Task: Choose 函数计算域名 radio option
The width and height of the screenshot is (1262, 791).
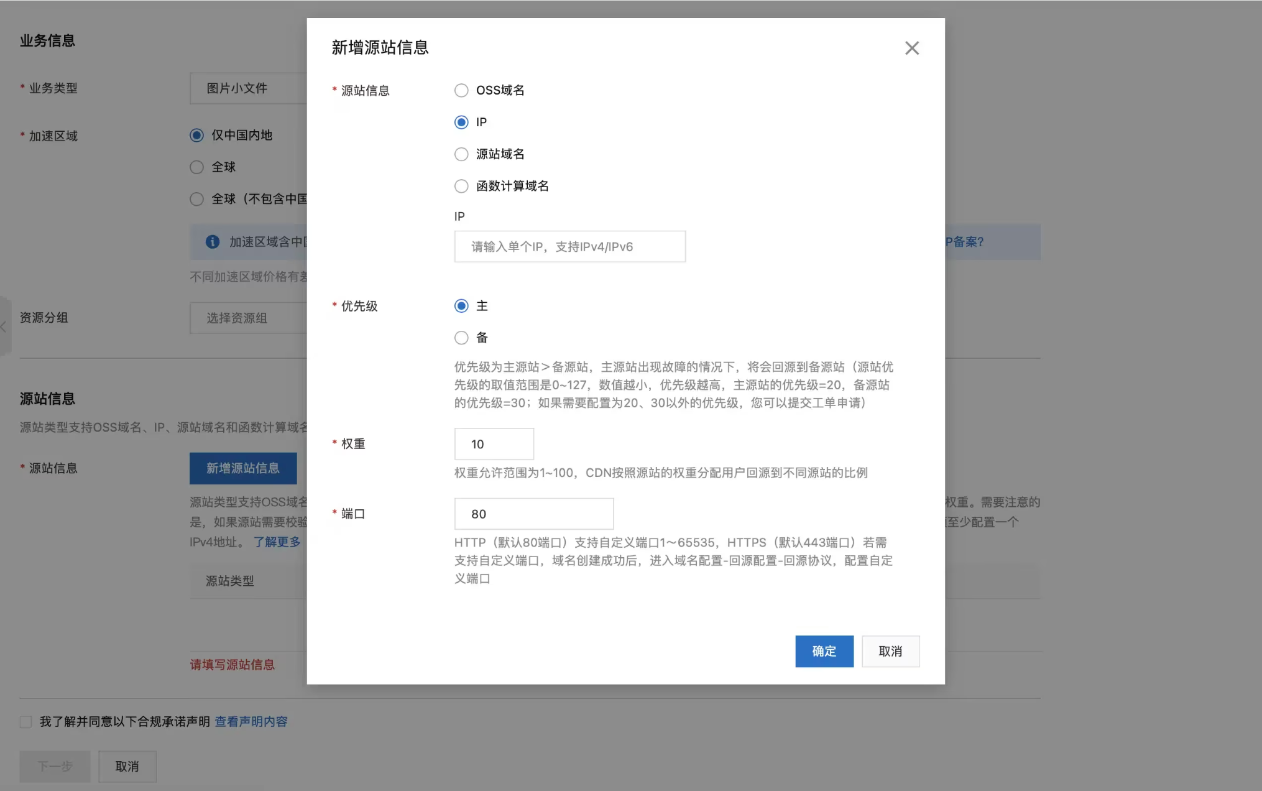Action: tap(461, 186)
